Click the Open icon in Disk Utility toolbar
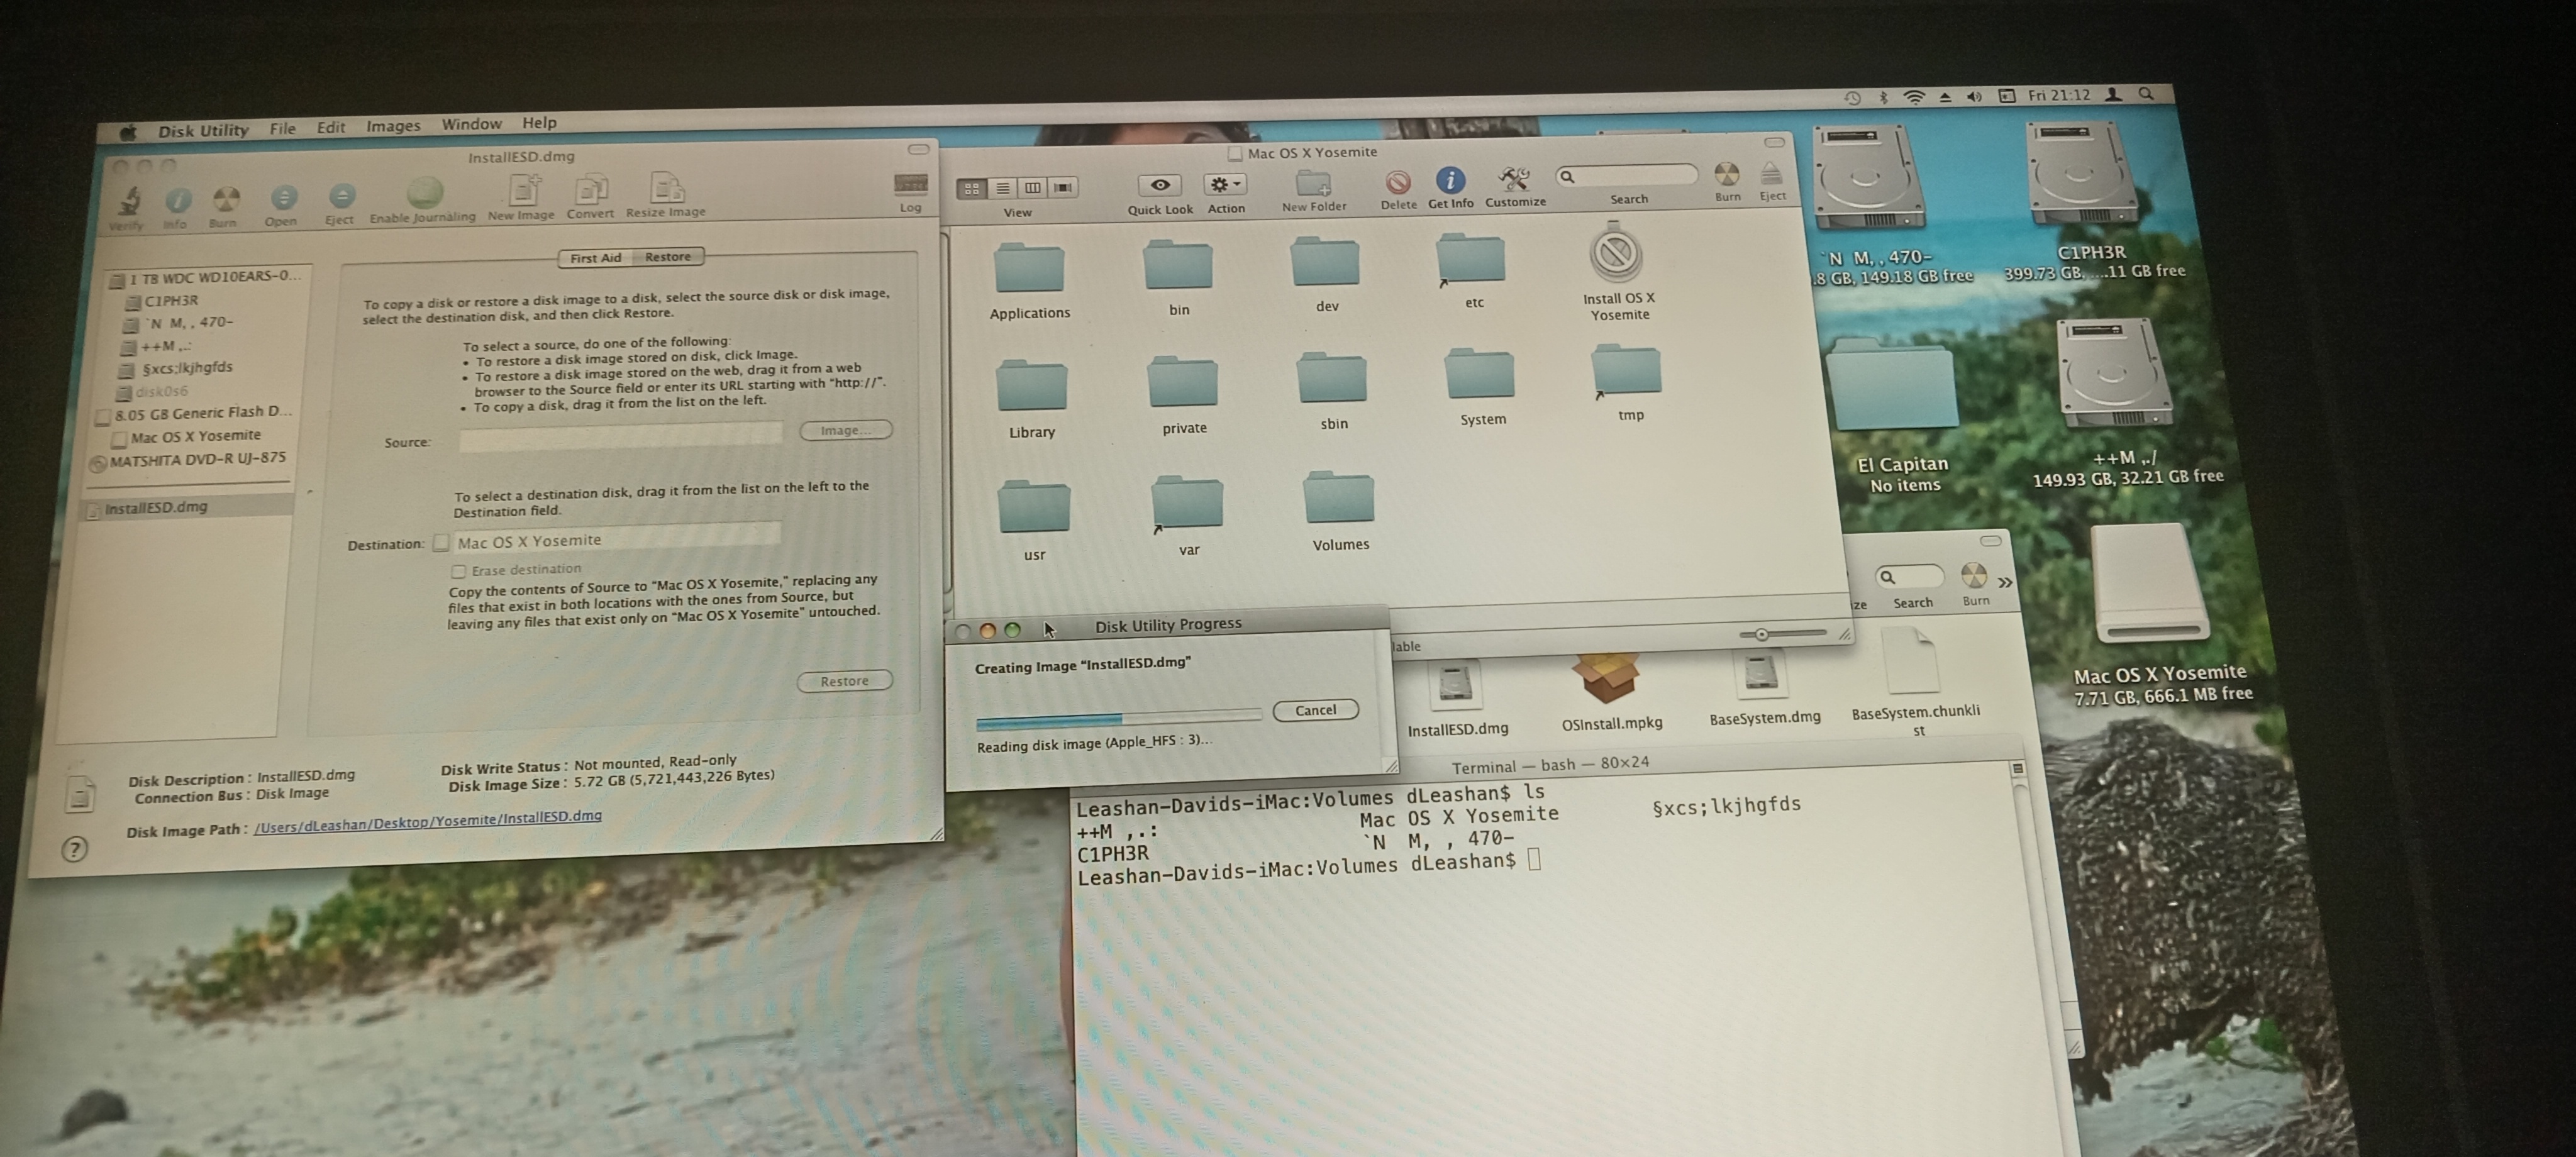Screen dimensions: 2576x1157 (x=283, y=197)
